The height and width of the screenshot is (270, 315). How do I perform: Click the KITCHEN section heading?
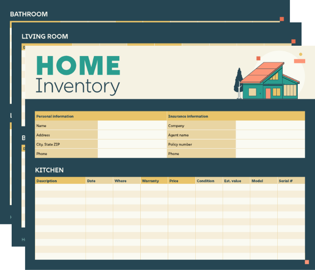click(49, 170)
